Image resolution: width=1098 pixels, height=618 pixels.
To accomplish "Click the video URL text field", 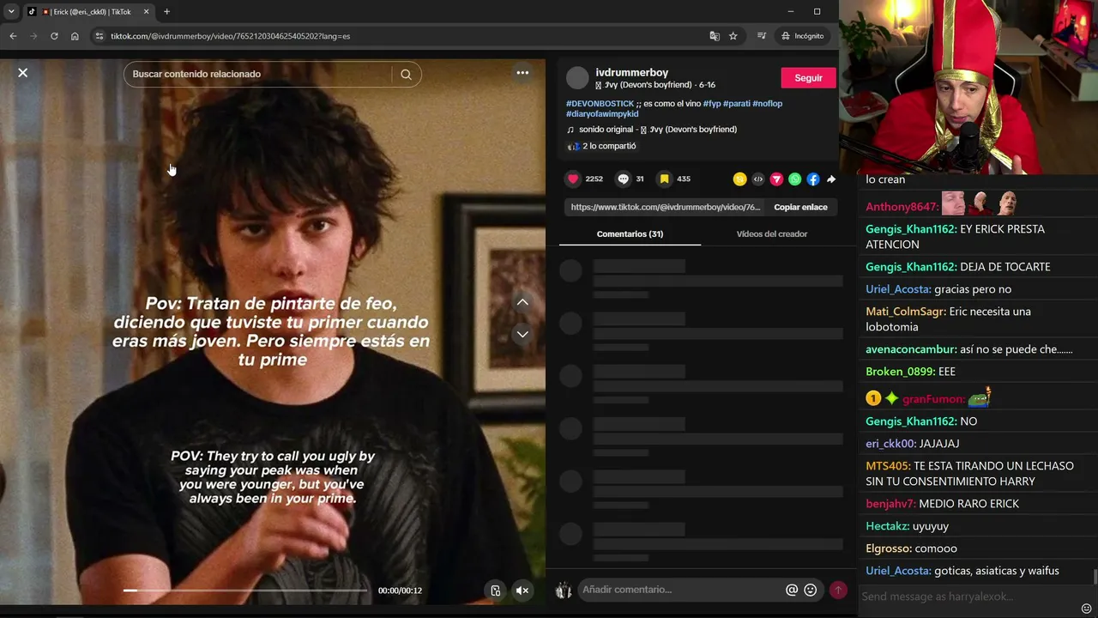I will tap(666, 207).
